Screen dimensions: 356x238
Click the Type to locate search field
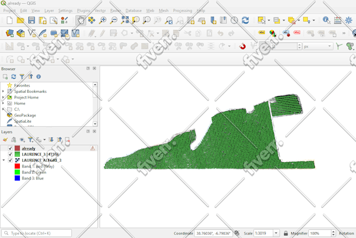coord(37,233)
